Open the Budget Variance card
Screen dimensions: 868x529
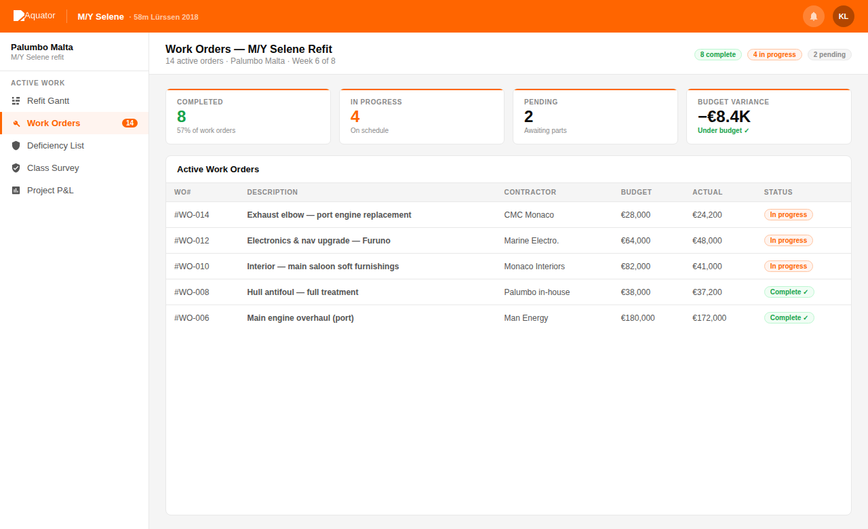pyautogui.click(x=769, y=117)
